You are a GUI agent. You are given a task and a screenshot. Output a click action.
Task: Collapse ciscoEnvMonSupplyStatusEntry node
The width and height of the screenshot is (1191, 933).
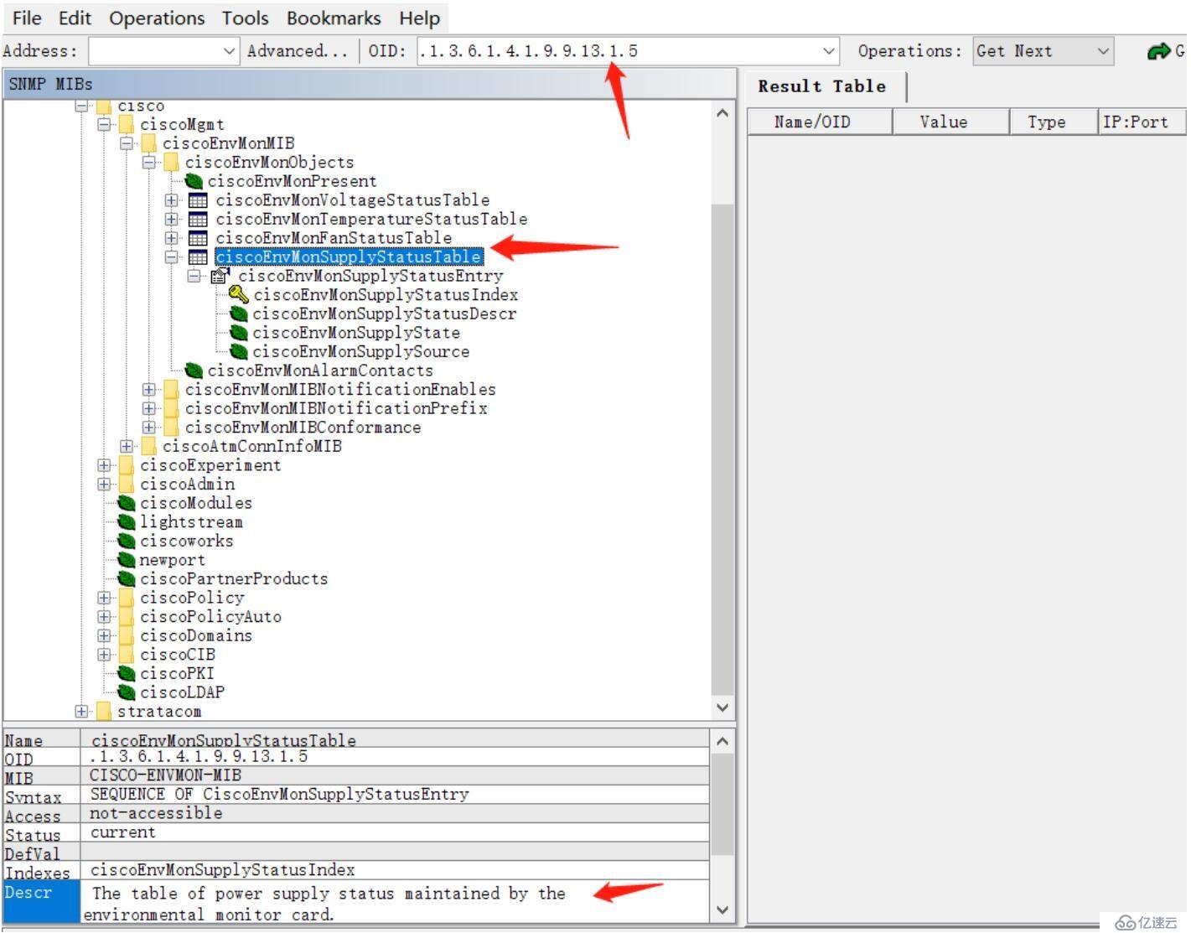point(194,276)
